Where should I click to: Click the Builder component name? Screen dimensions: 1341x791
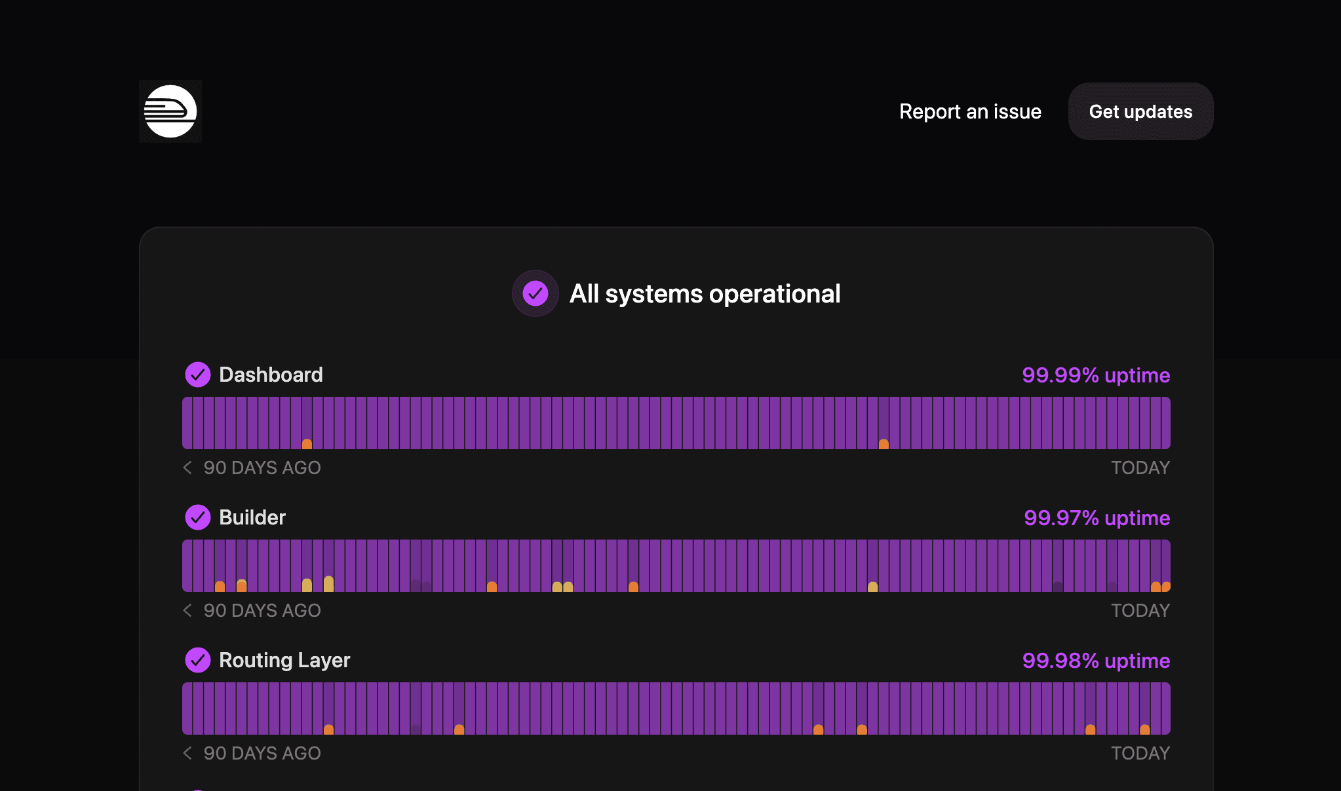point(252,517)
